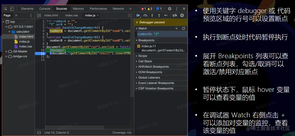Expand the bridge-crx node

pos(6,56)
